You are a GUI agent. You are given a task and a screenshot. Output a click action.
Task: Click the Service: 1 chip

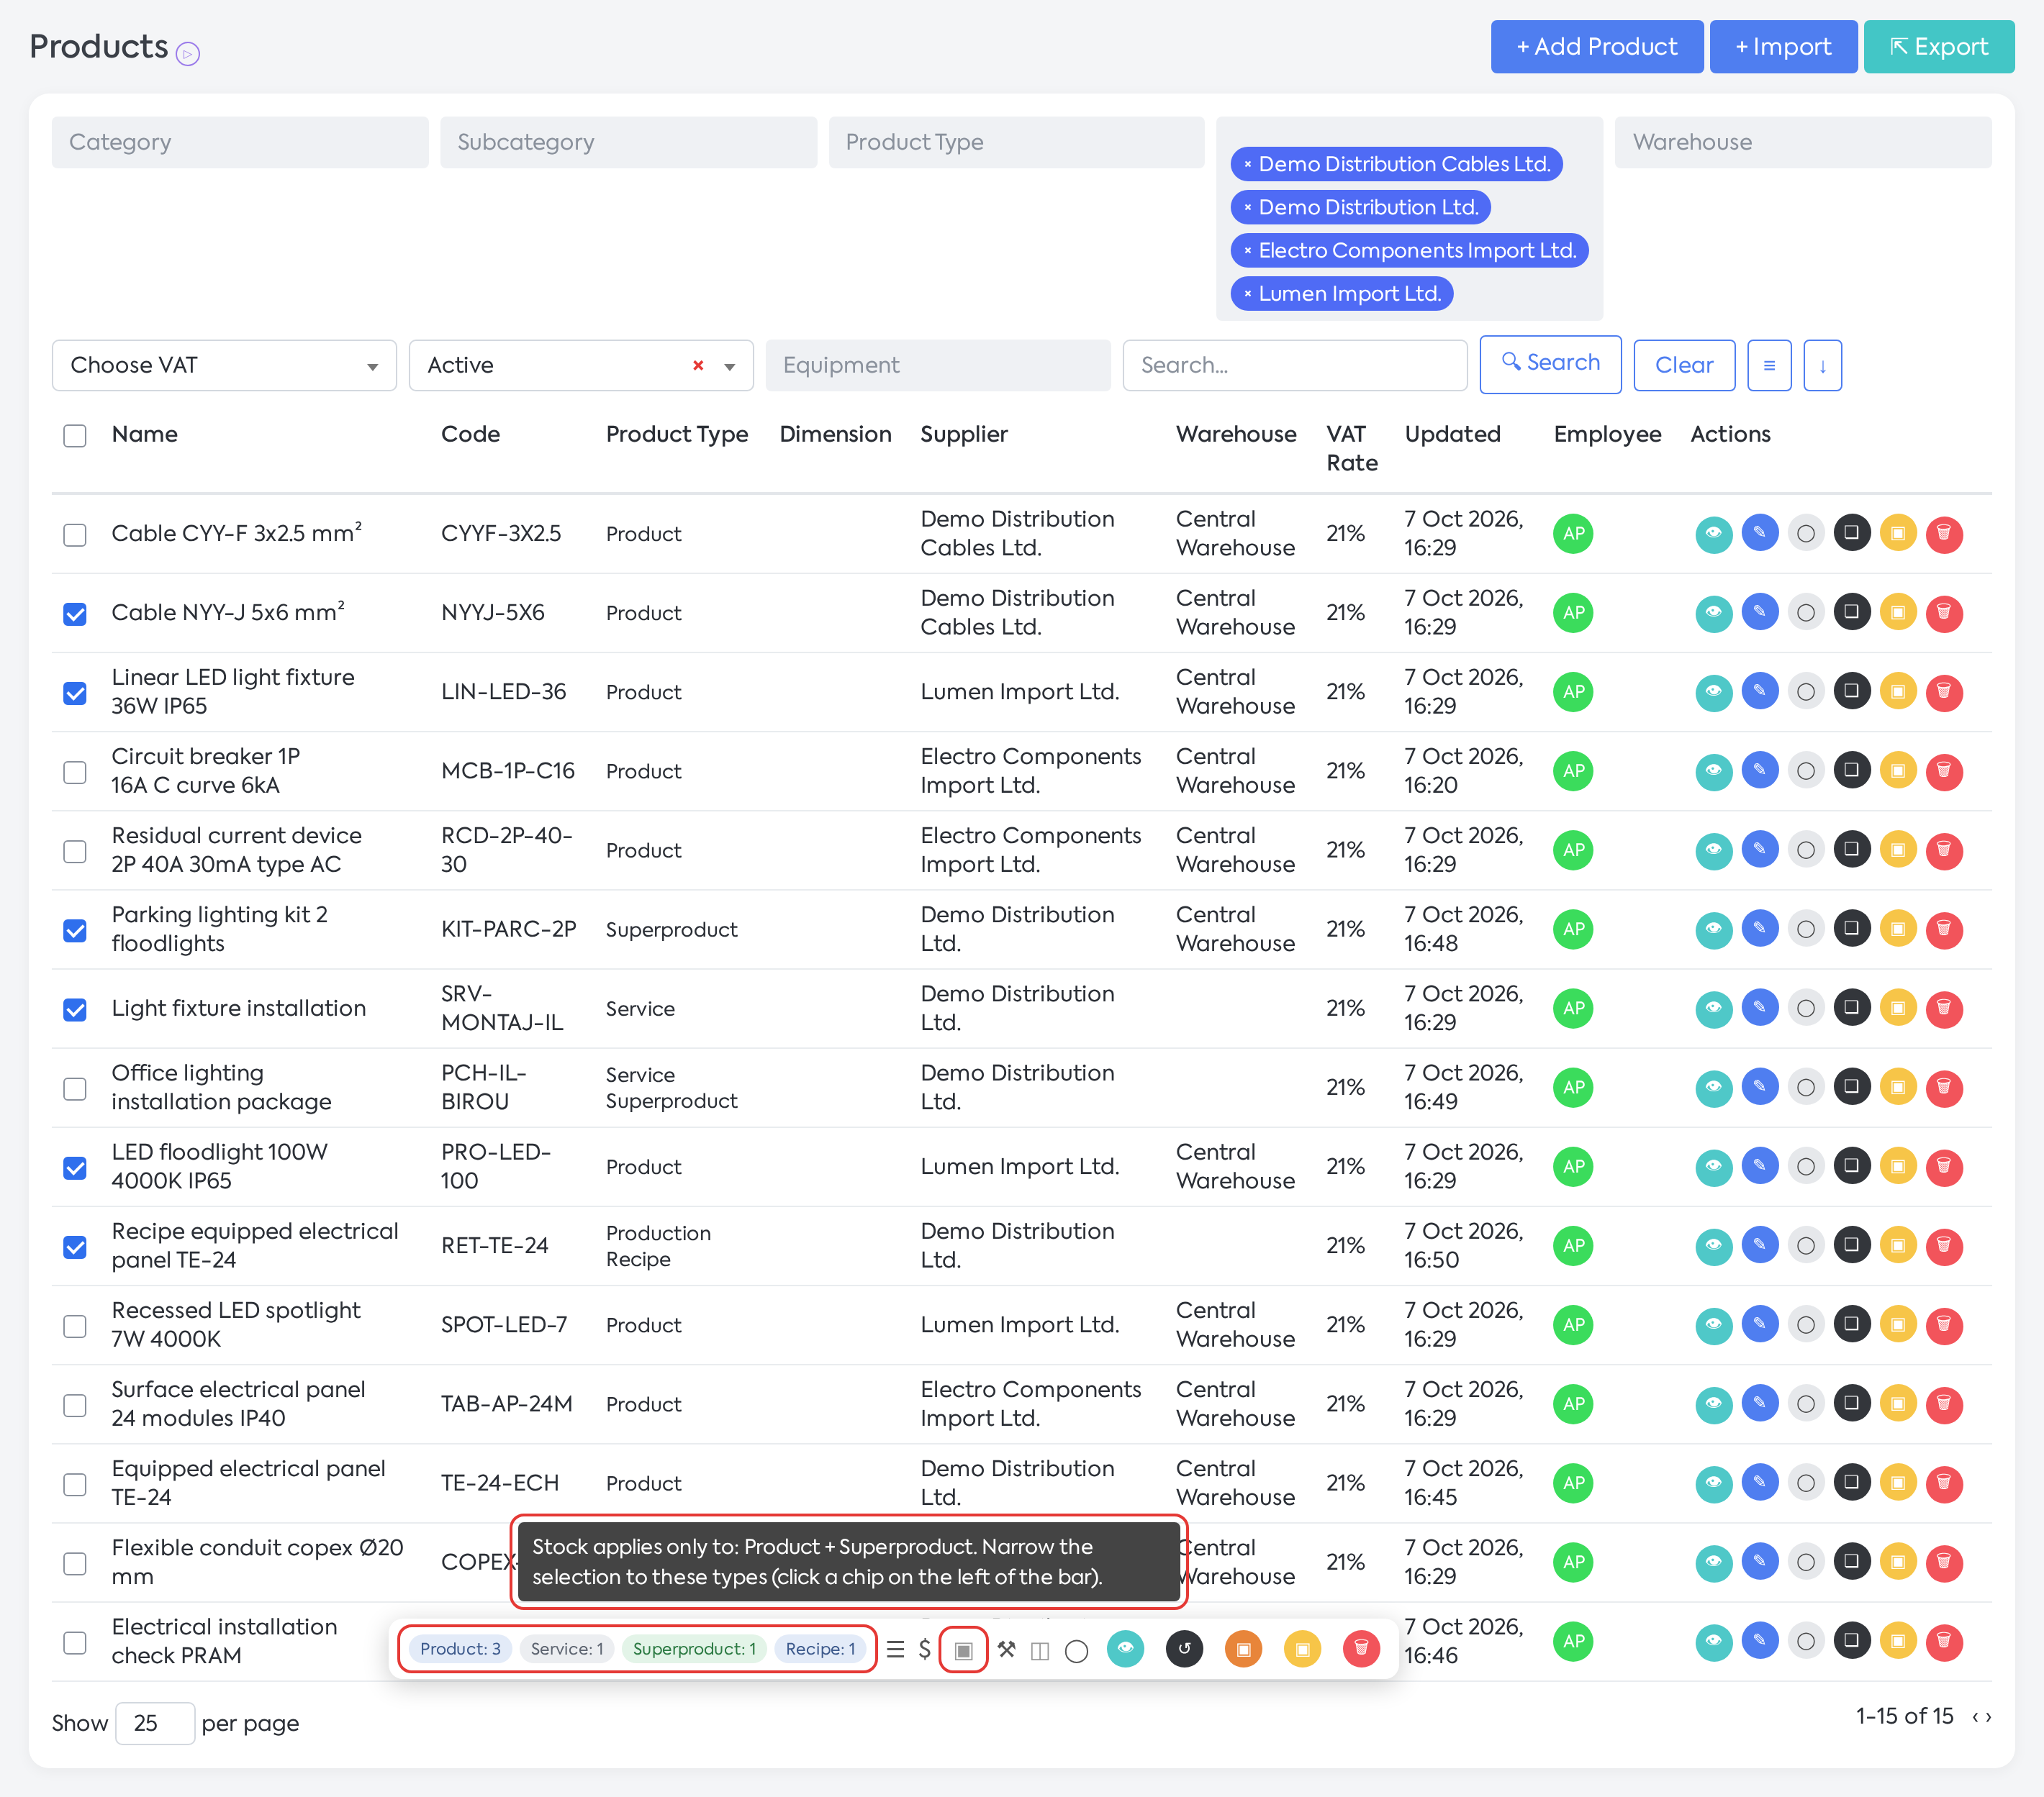567,1649
